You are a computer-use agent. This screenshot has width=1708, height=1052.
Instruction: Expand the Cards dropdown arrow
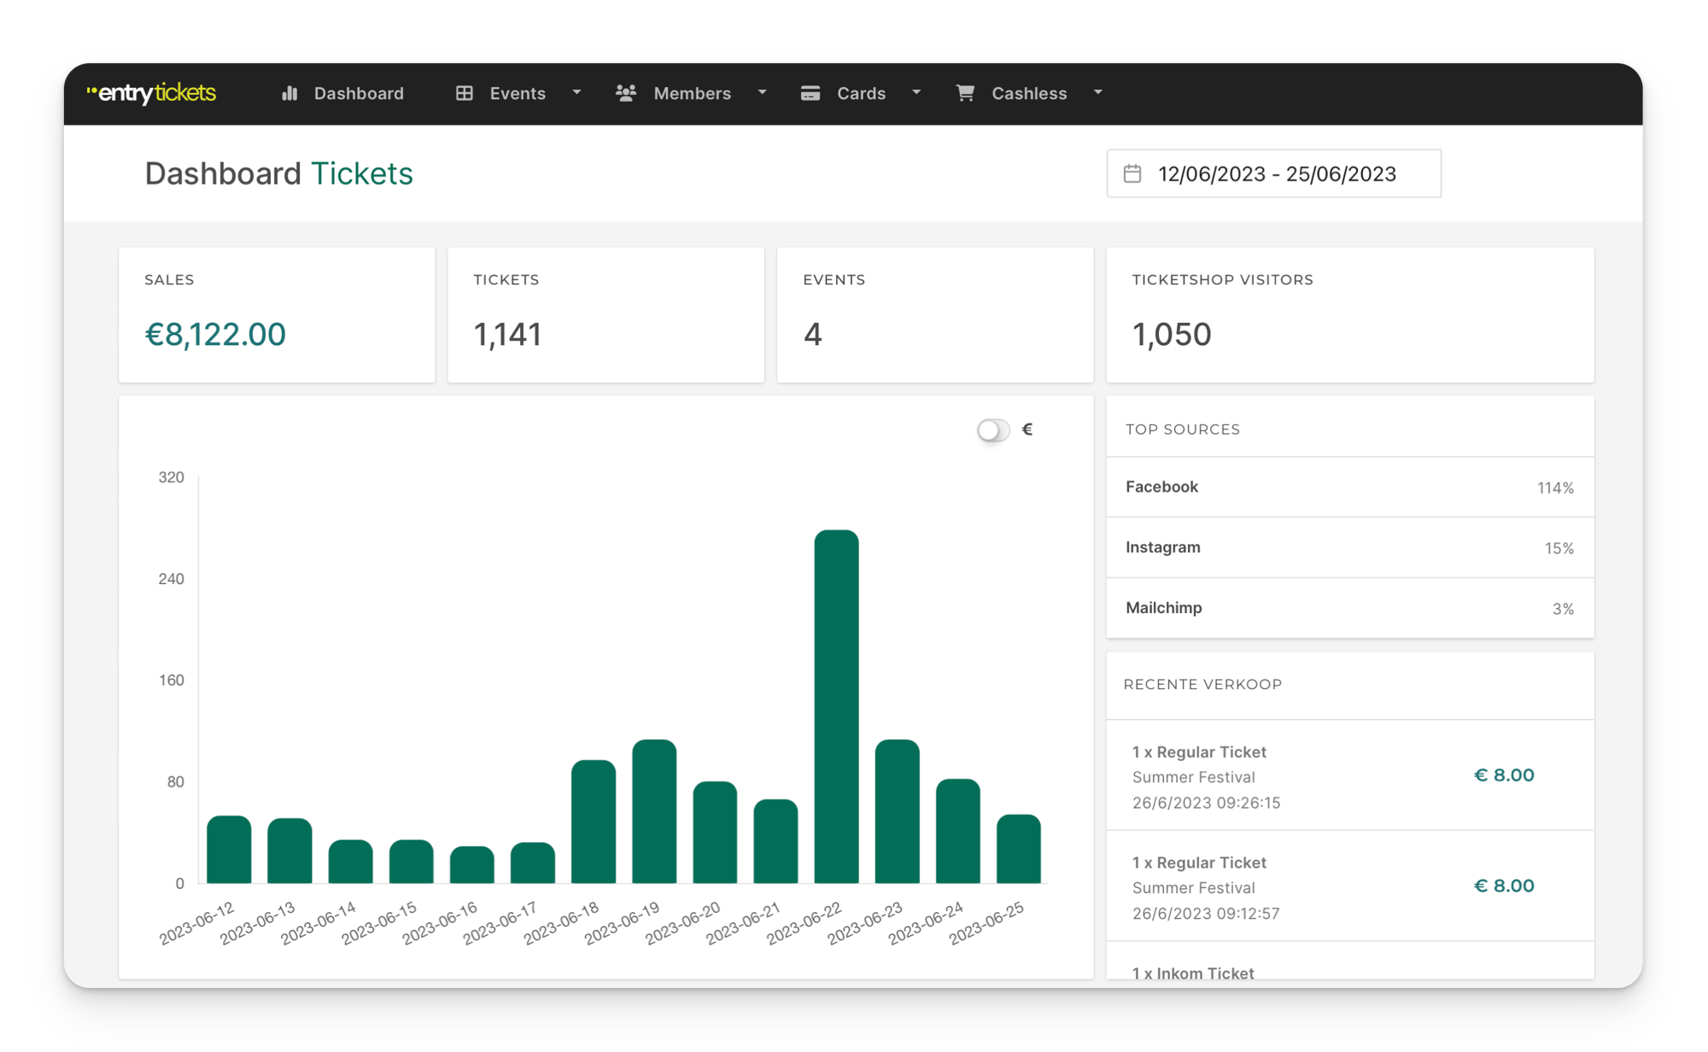(x=916, y=92)
